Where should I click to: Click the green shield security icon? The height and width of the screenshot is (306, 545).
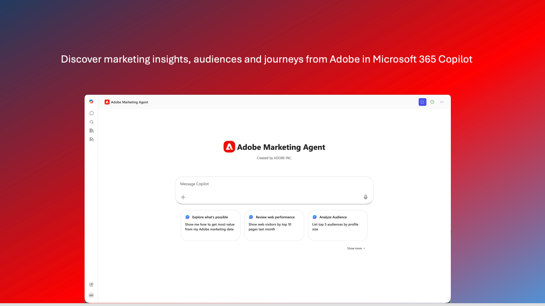click(x=432, y=102)
